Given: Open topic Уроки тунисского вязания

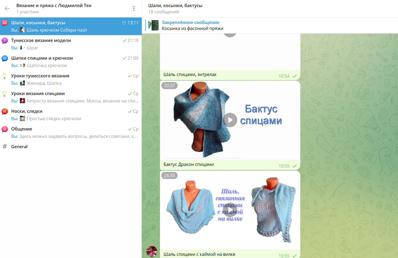Looking at the screenshot, I should pyautogui.click(x=71, y=79).
